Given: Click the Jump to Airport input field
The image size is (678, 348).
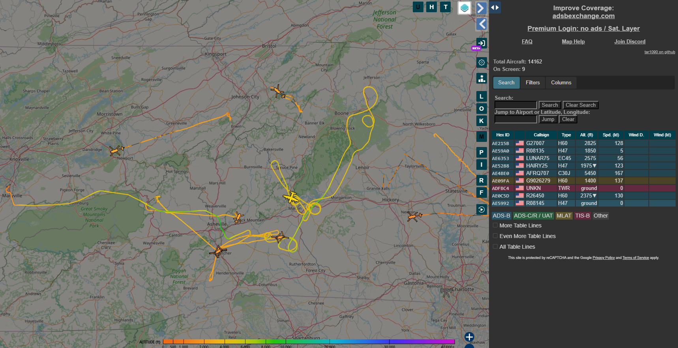Looking at the screenshot, I should point(516,119).
